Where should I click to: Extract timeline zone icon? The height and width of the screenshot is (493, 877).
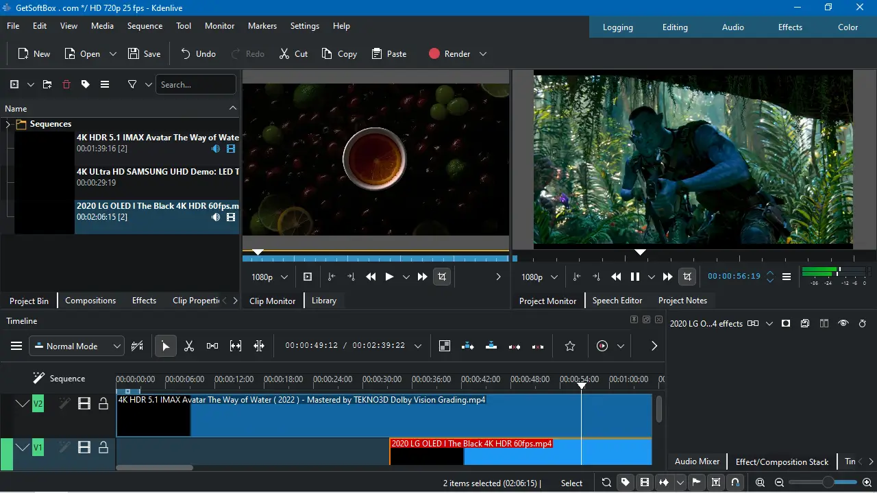click(x=515, y=346)
